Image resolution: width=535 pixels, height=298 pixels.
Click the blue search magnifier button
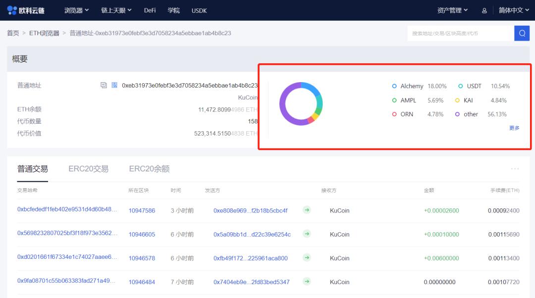click(522, 33)
